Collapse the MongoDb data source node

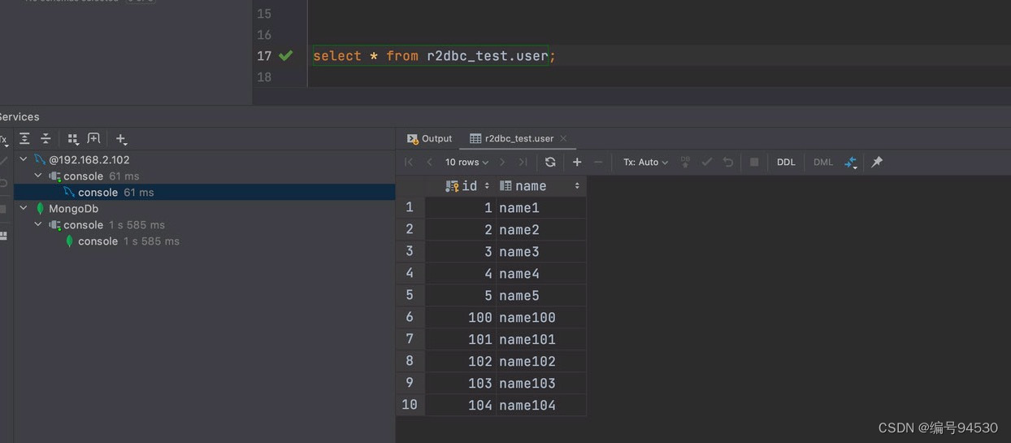pyautogui.click(x=24, y=208)
